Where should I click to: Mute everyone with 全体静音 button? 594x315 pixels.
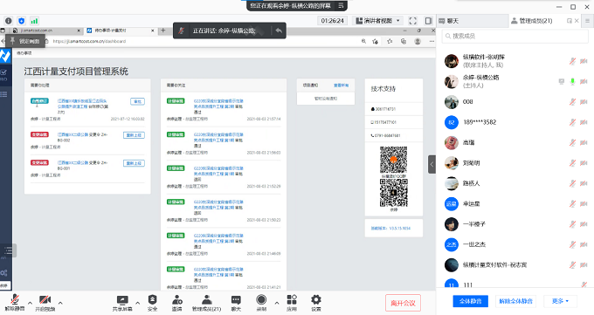coord(471,301)
